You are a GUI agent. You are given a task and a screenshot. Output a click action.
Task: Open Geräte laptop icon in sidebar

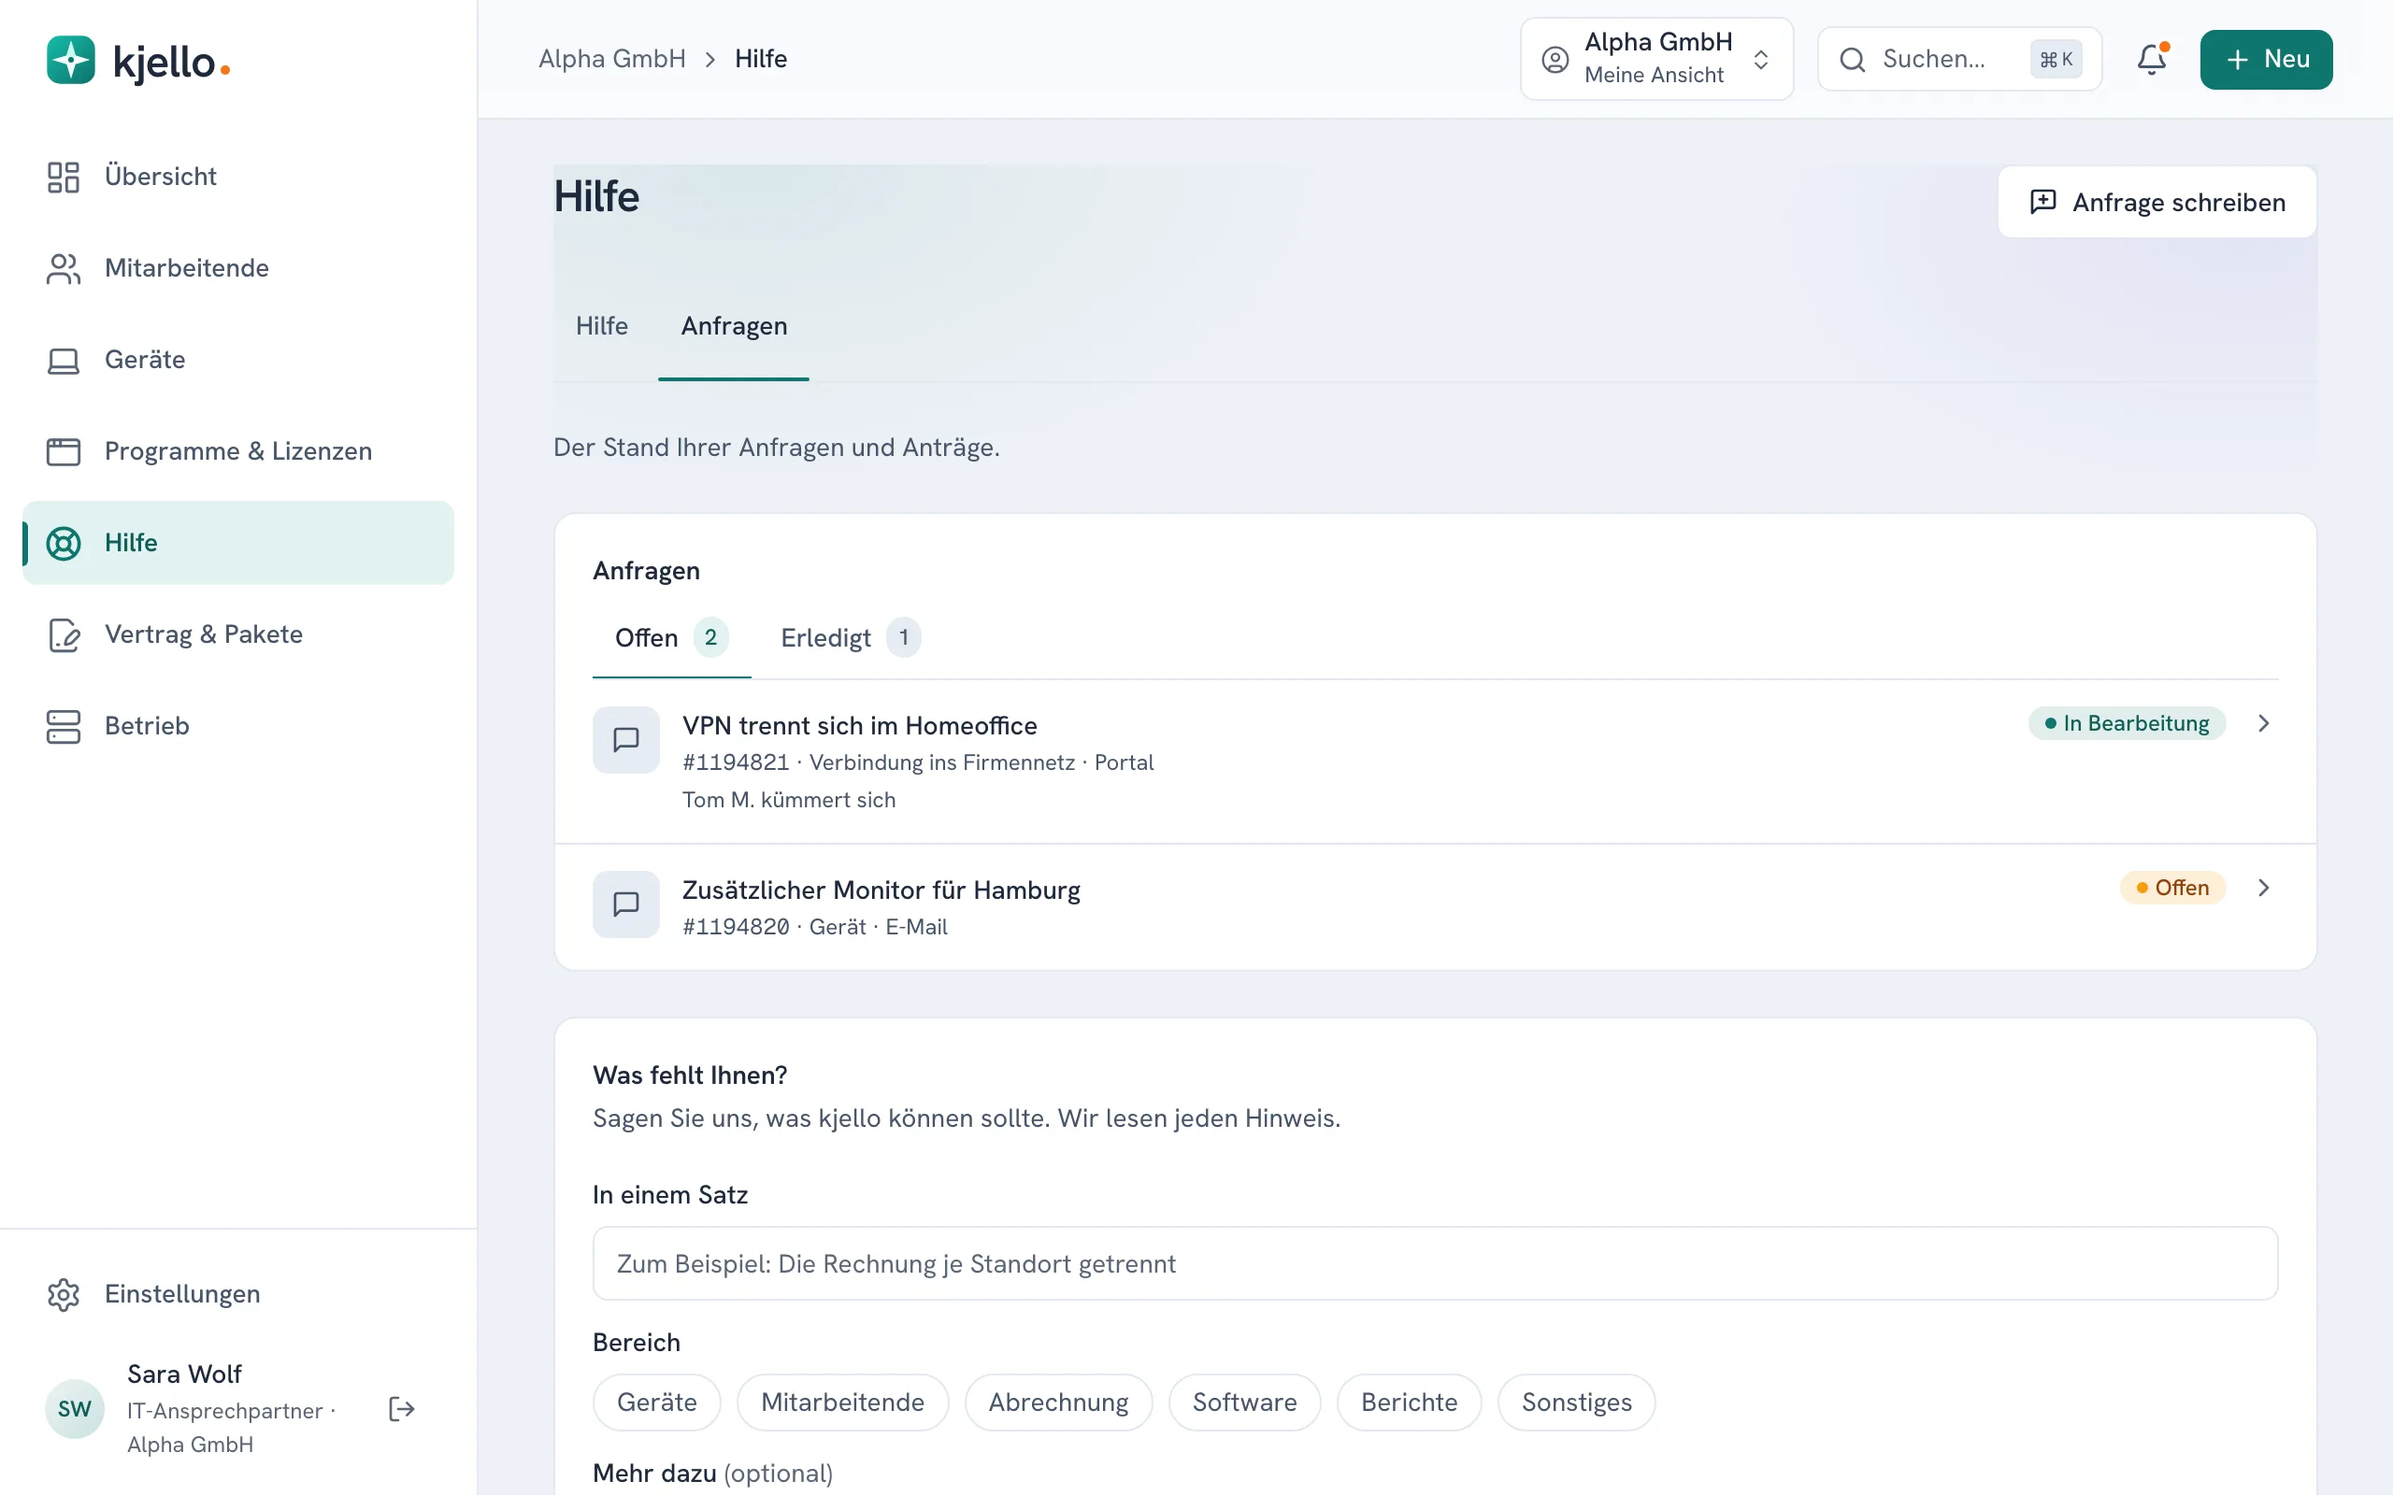pos(64,360)
